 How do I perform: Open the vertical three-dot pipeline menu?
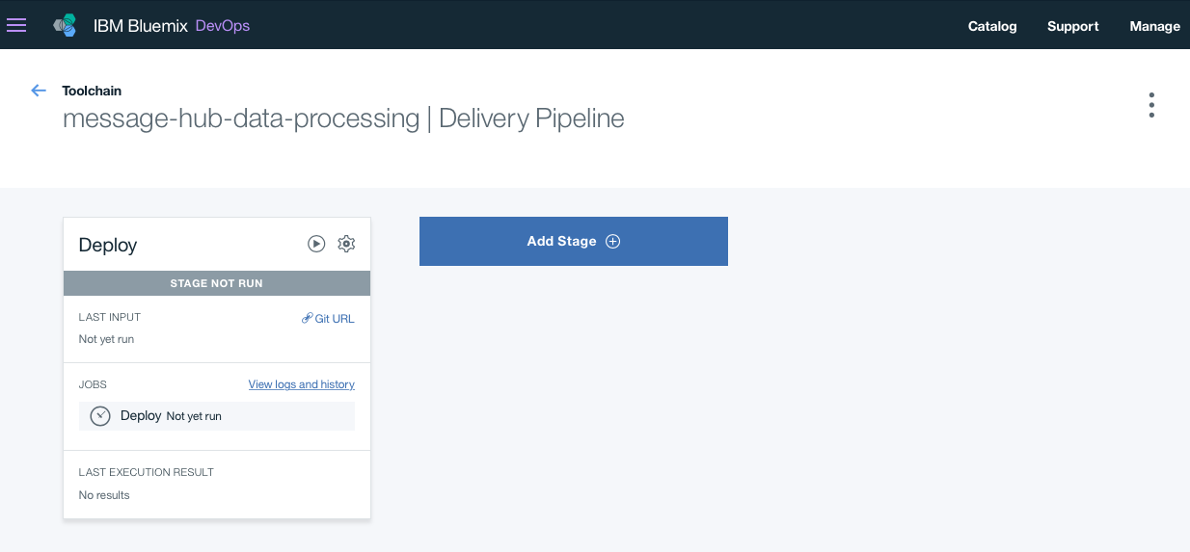tap(1151, 105)
